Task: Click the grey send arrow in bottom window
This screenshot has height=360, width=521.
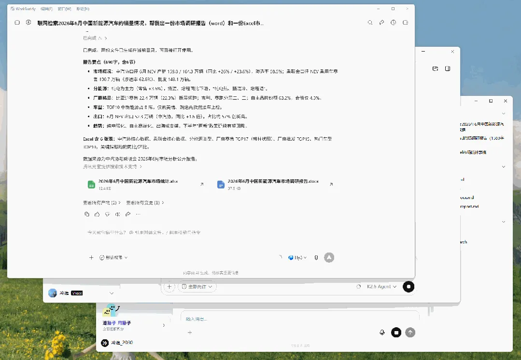Action: coord(410,333)
